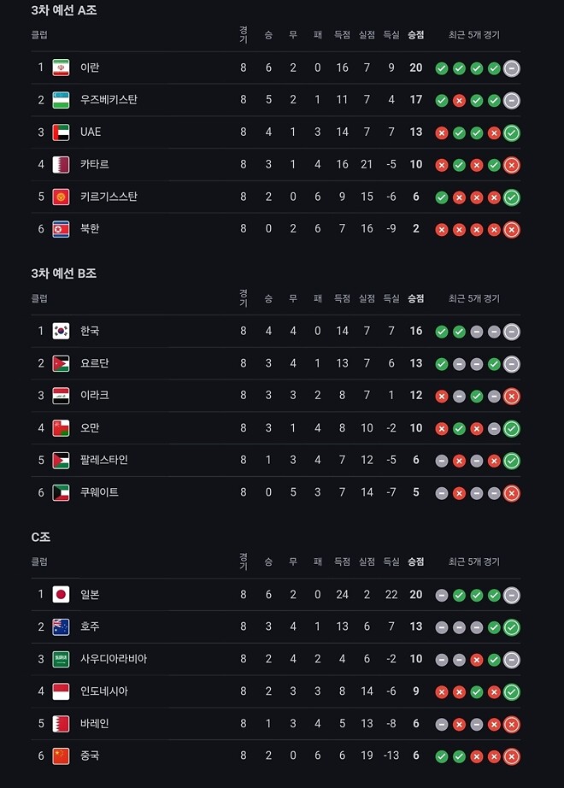Click the Qatar flag next to 카타르
The image size is (564, 788).
tap(61, 164)
